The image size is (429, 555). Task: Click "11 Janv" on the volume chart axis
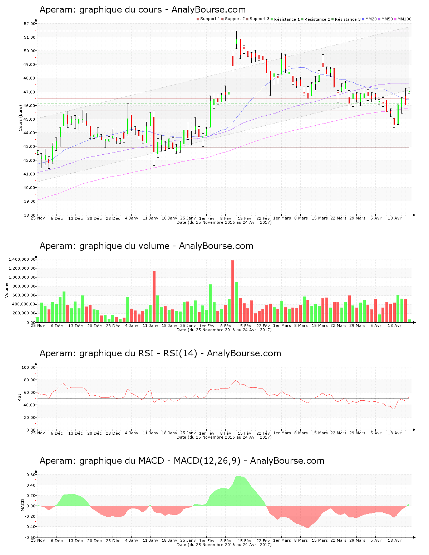click(150, 325)
